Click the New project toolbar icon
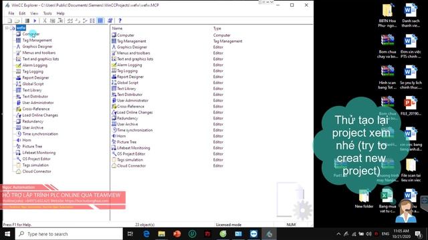The height and width of the screenshot is (240, 428). (x=9, y=21)
